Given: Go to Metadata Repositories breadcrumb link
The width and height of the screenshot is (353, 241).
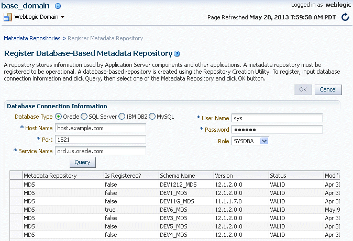Looking at the screenshot, I should [x=32, y=38].
